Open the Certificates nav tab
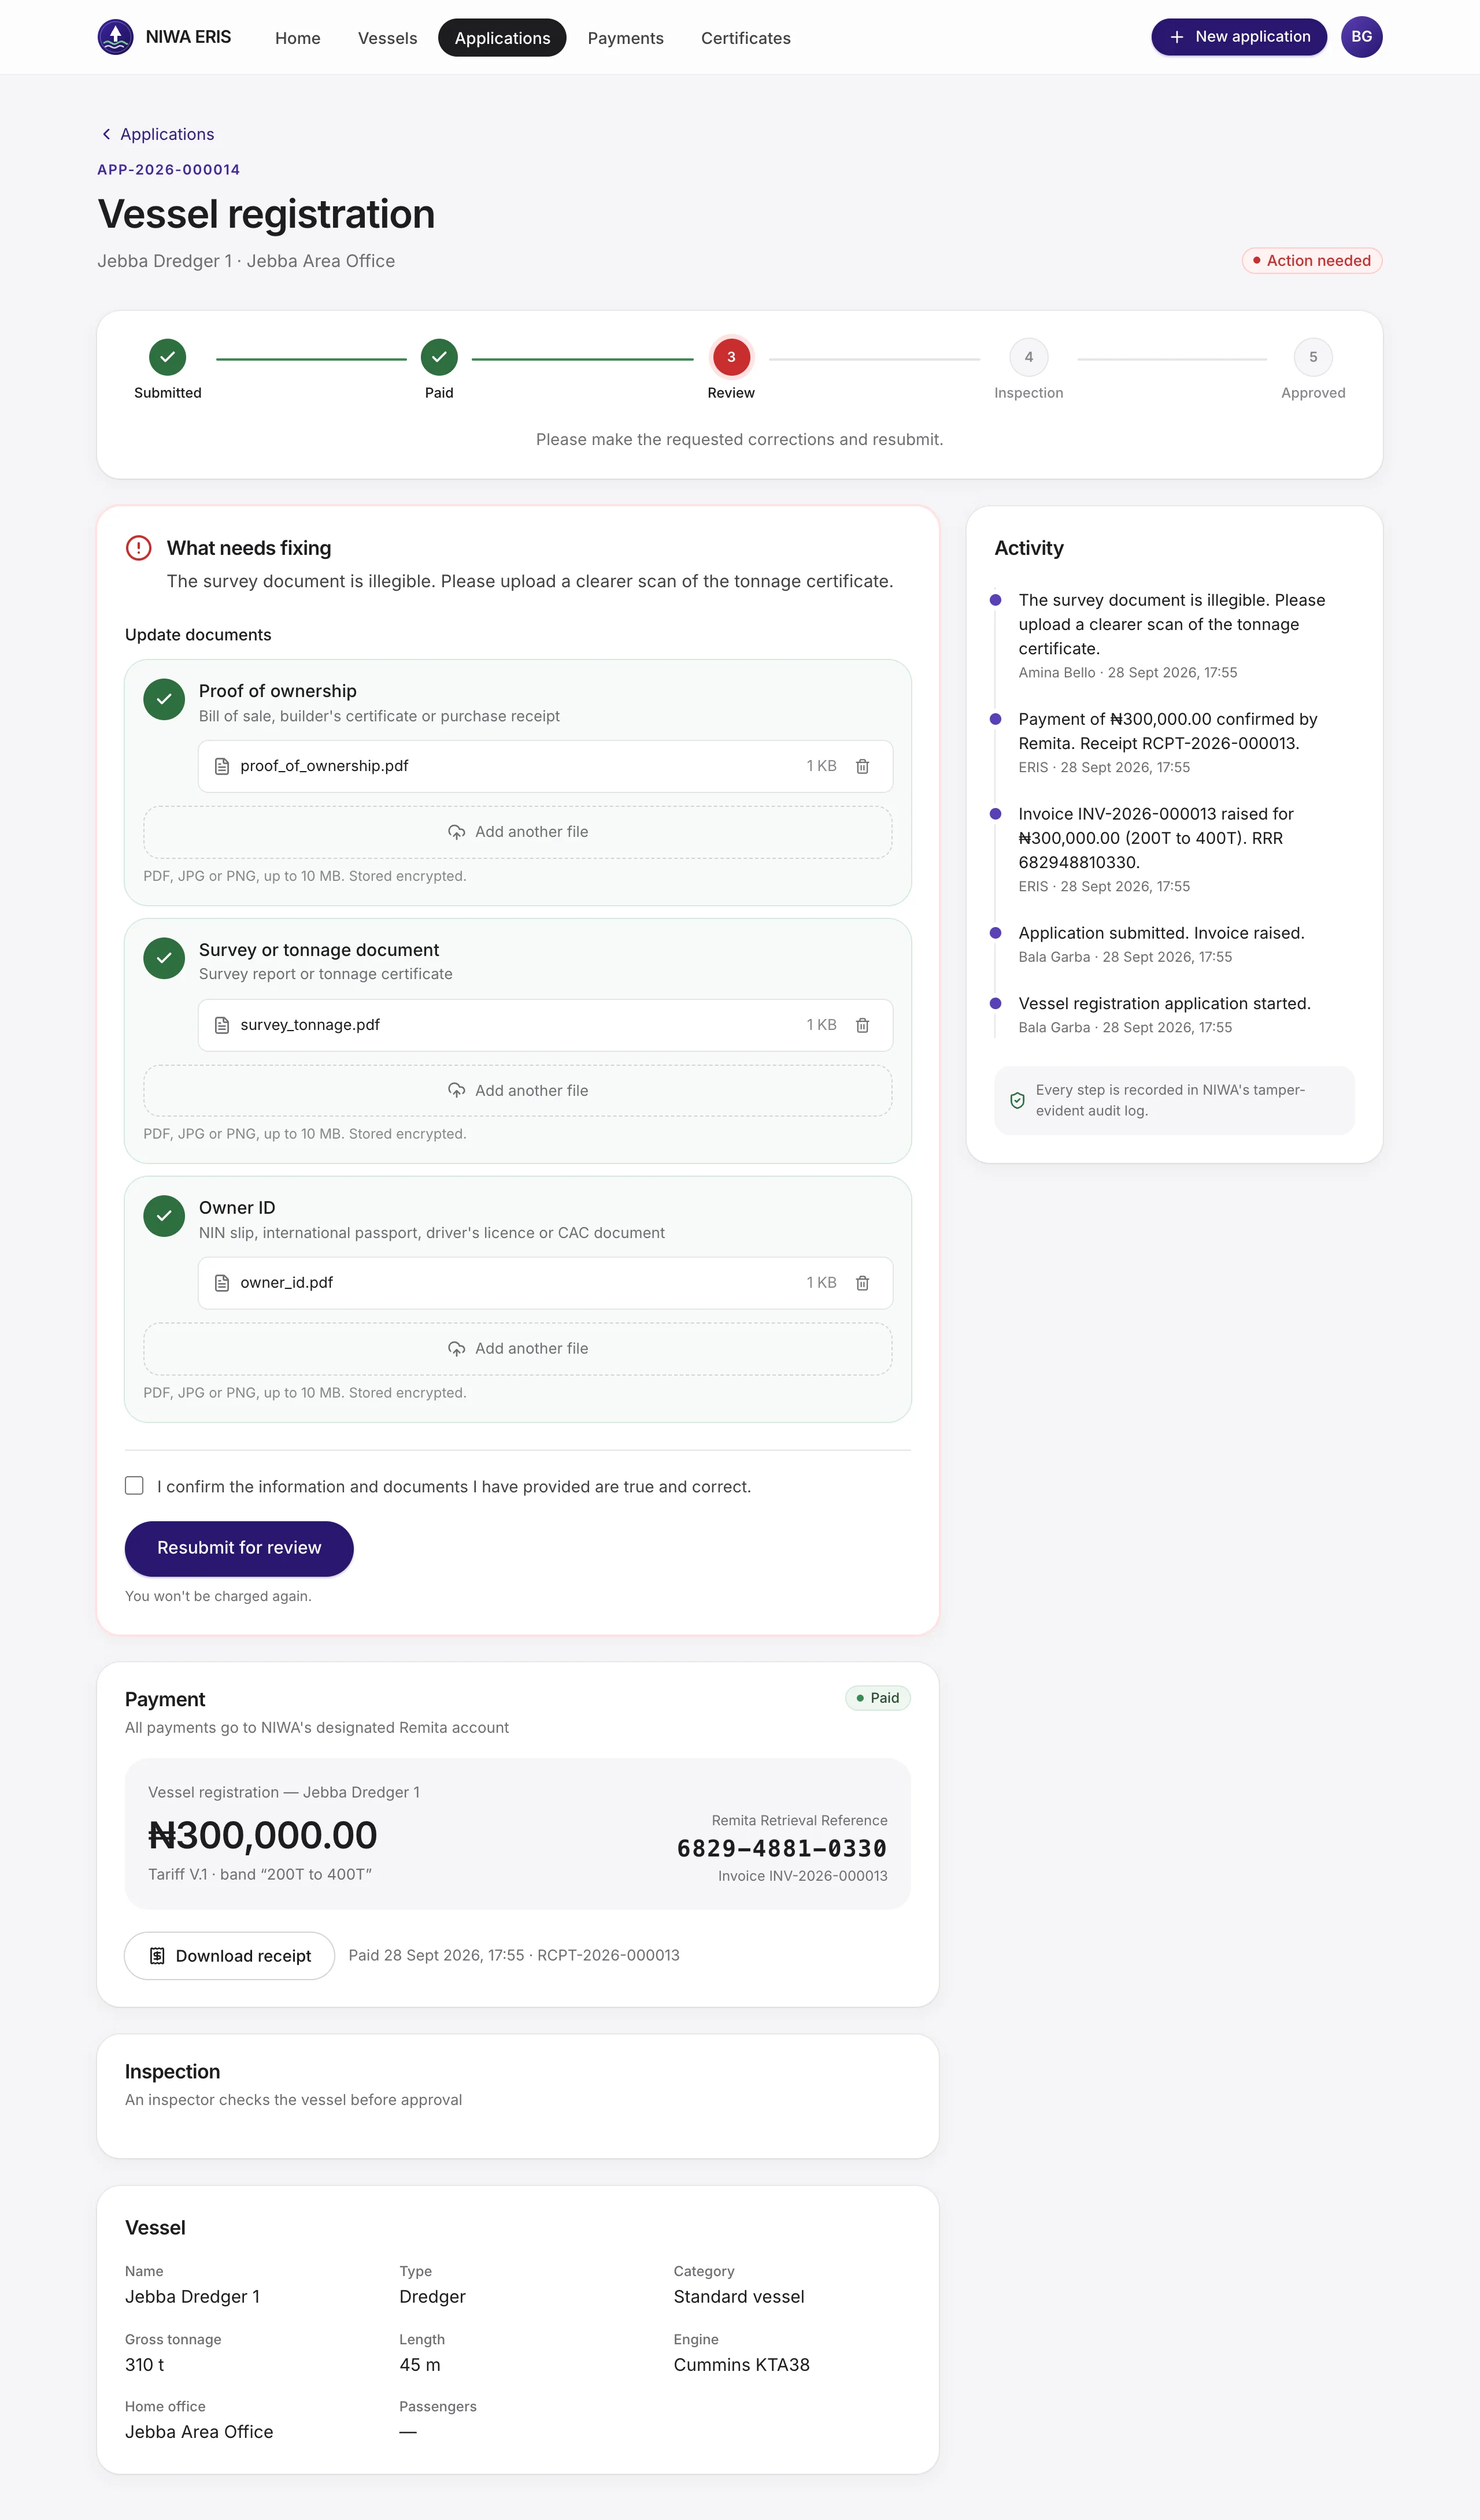 click(745, 38)
